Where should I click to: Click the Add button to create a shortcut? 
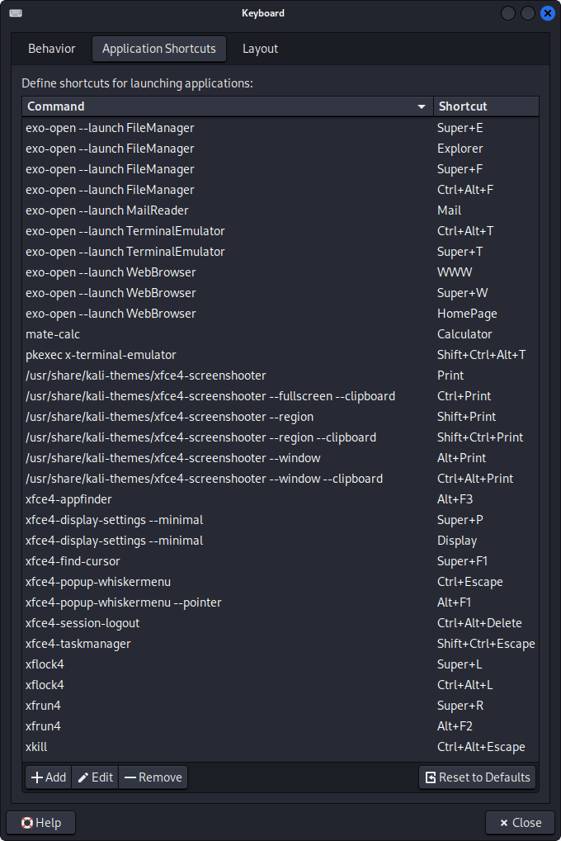tap(47, 777)
